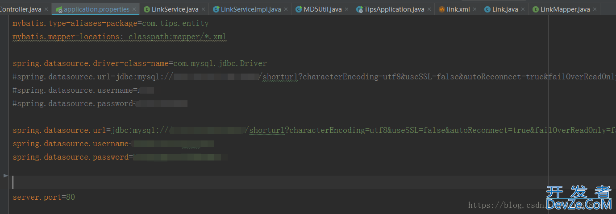Click the mybatis.mapper-locations line

tap(120, 37)
